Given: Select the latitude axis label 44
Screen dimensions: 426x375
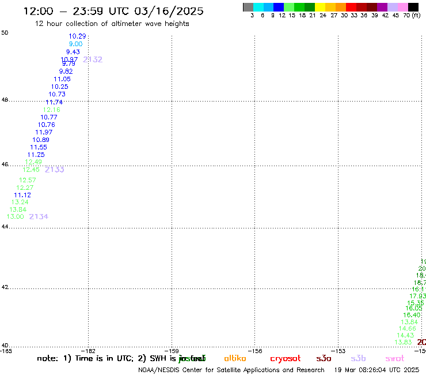Looking at the screenshot, I should click(5, 227).
